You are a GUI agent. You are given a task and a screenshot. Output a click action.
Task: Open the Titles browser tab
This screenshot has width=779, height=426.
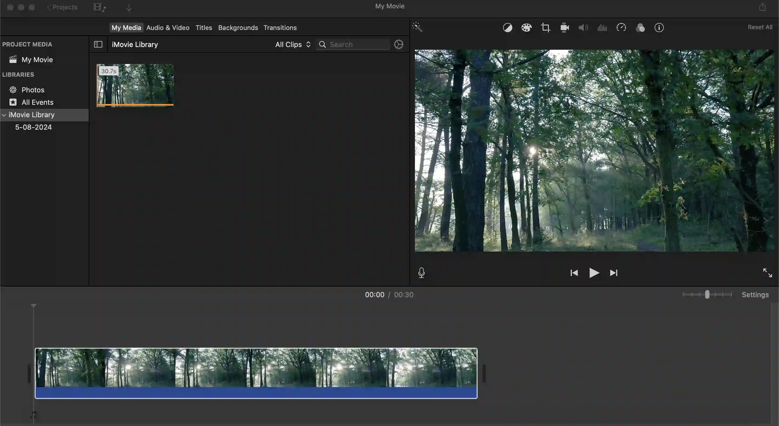(203, 28)
